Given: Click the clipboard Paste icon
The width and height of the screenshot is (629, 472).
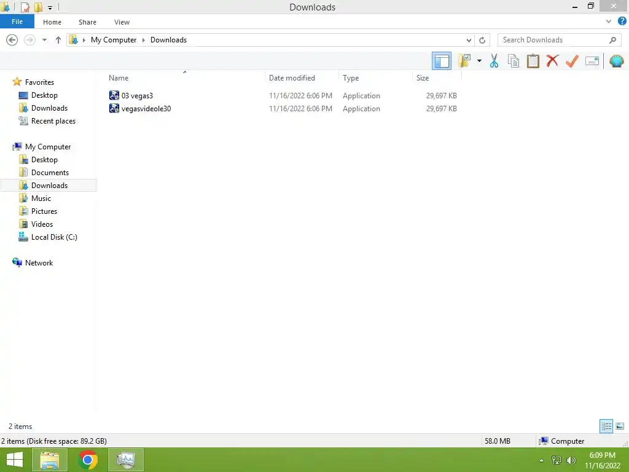Looking at the screenshot, I should pyautogui.click(x=533, y=61).
